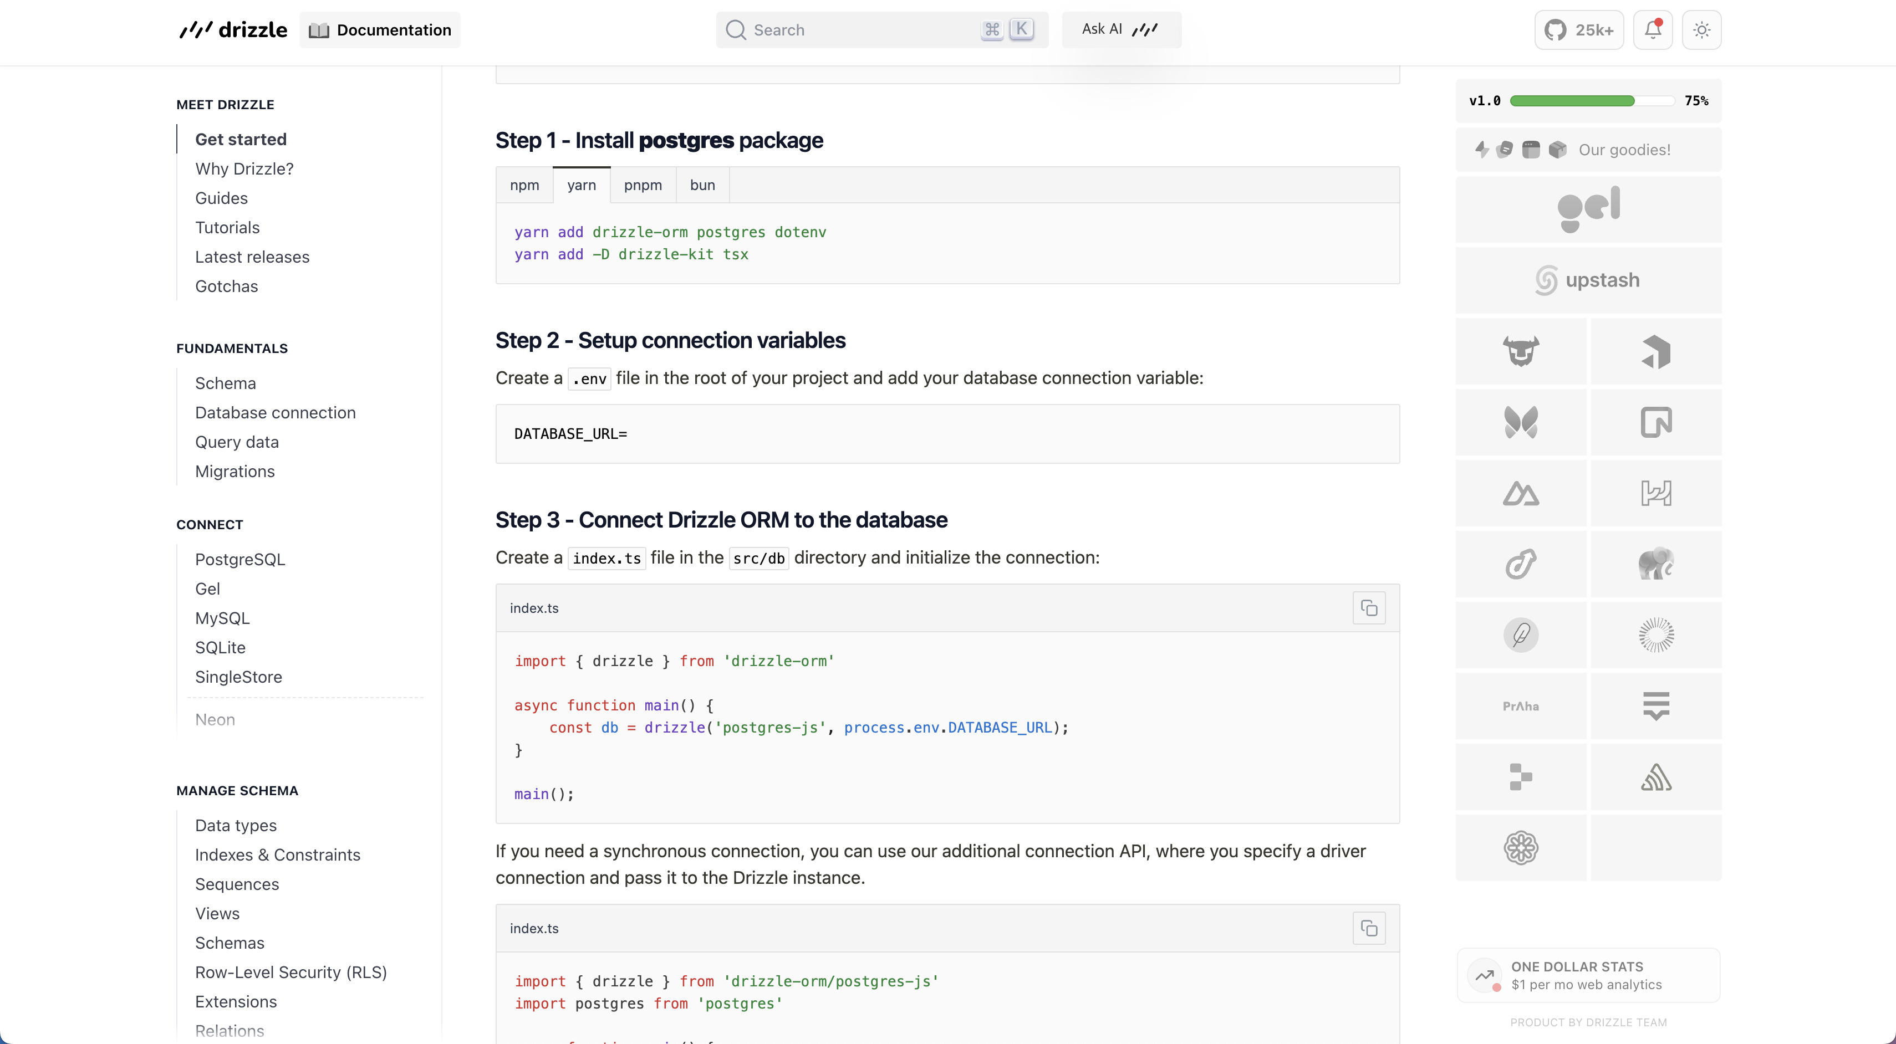Click the elephant sponsor logo tile
The height and width of the screenshot is (1044, 1896).
tap(1656, 564)
